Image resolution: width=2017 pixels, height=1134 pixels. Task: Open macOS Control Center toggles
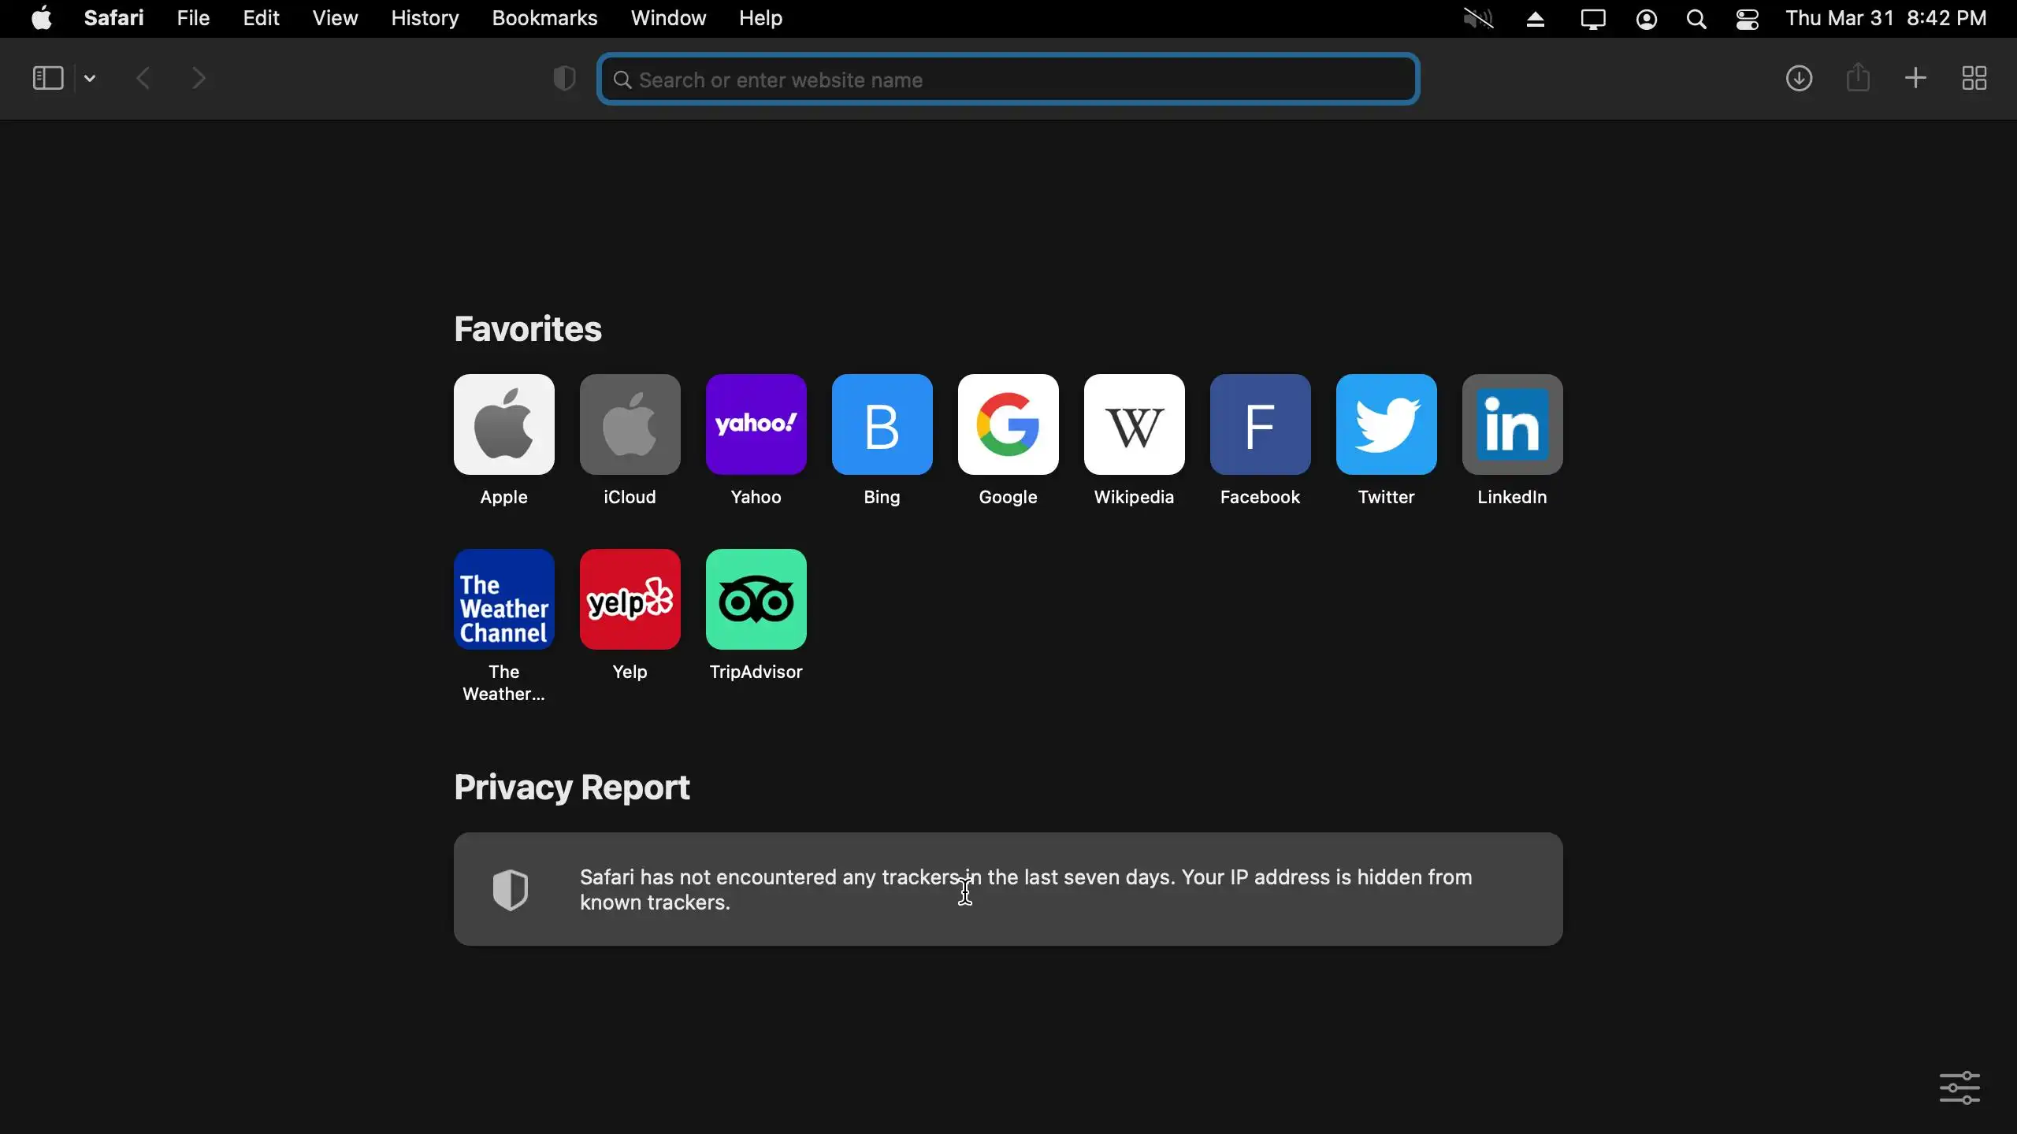point(1748,20)
